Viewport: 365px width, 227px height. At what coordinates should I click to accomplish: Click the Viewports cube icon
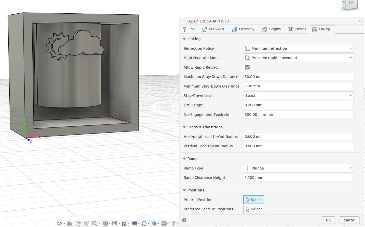coord(125,223)
